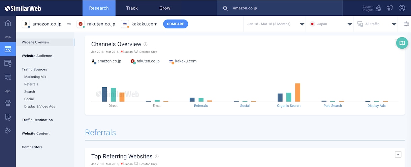The height and width of the screenshot is (167, 411).
Task: Select Traffic Sources in side menu
Action: pyautogui.click(x=34, y=69)
